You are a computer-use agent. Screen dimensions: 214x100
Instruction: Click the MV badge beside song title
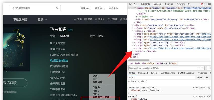70,30
